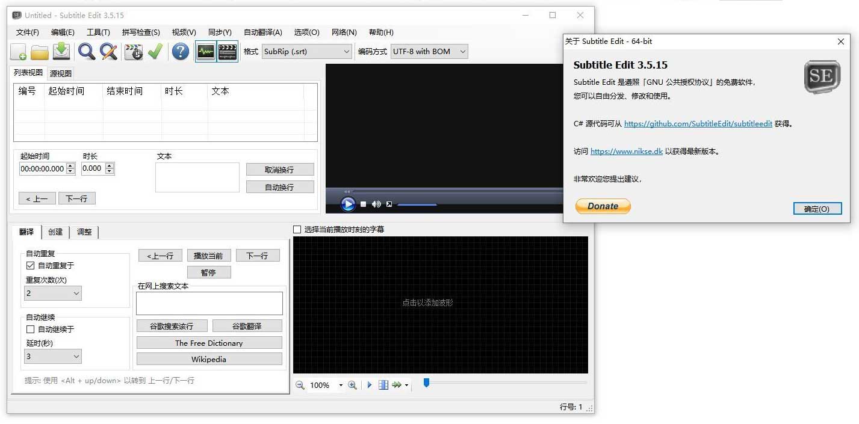
Task: Click the fullscreen arrow icon in video player
Action: [x=389, y=204]
